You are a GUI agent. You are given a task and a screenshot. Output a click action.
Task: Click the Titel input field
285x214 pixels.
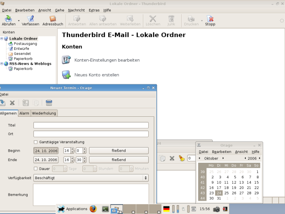pyautogui.click(x=91, y=125)
